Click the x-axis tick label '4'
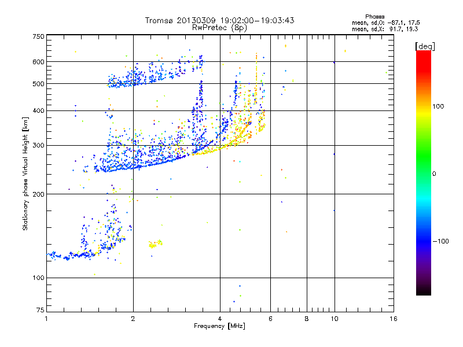This screenshot has height=347, width=463. (220, 319)
